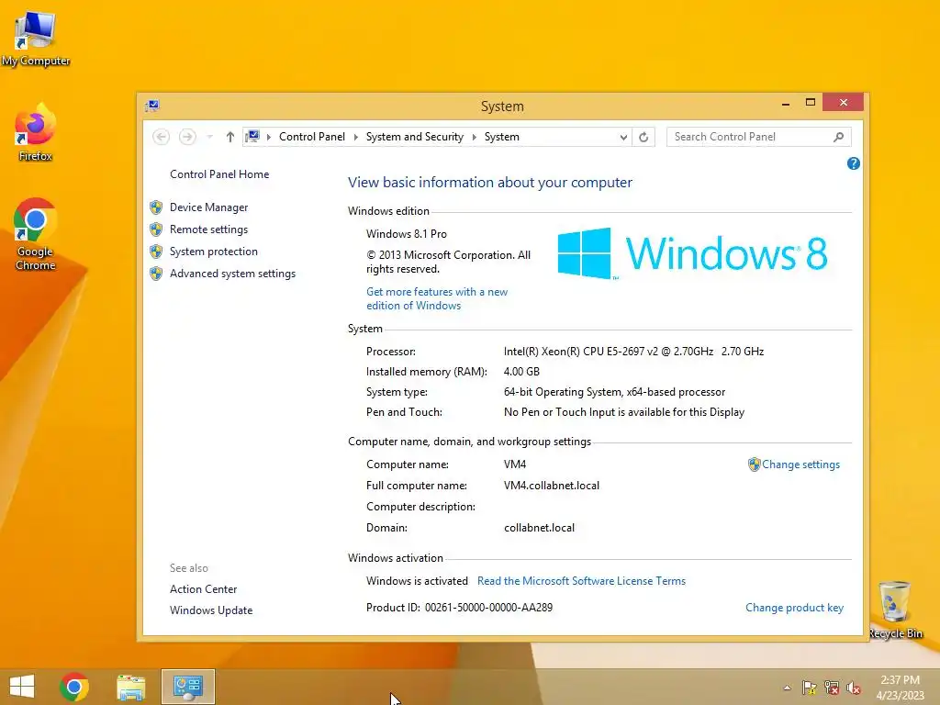
Task: Select System and Security breadcrumb
Action: point(415,137)
